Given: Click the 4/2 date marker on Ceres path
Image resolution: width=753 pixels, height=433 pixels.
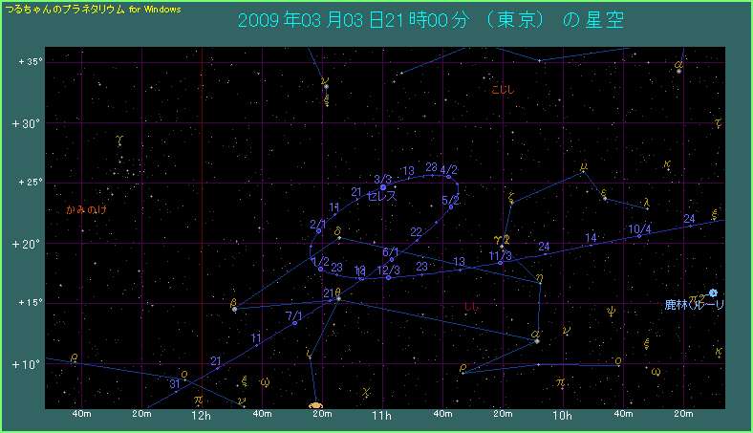Looking at the screenshot, I should pos(448,170).
